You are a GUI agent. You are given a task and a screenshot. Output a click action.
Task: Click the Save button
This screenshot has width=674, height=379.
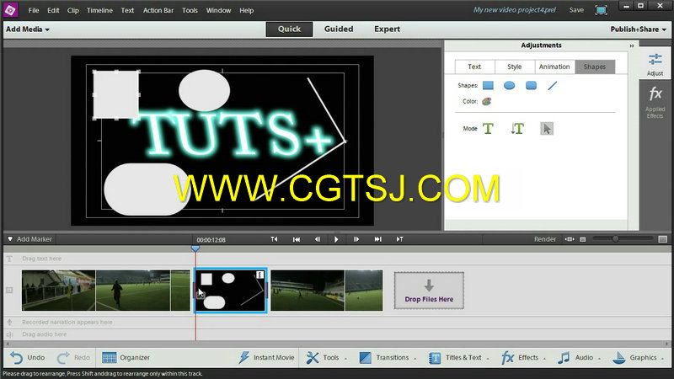click(576, 10)
